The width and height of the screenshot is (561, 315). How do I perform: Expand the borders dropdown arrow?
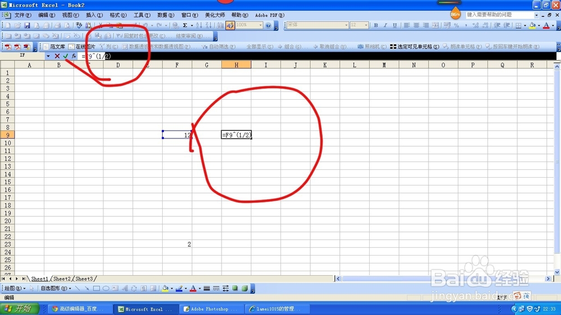click(525, 25)
